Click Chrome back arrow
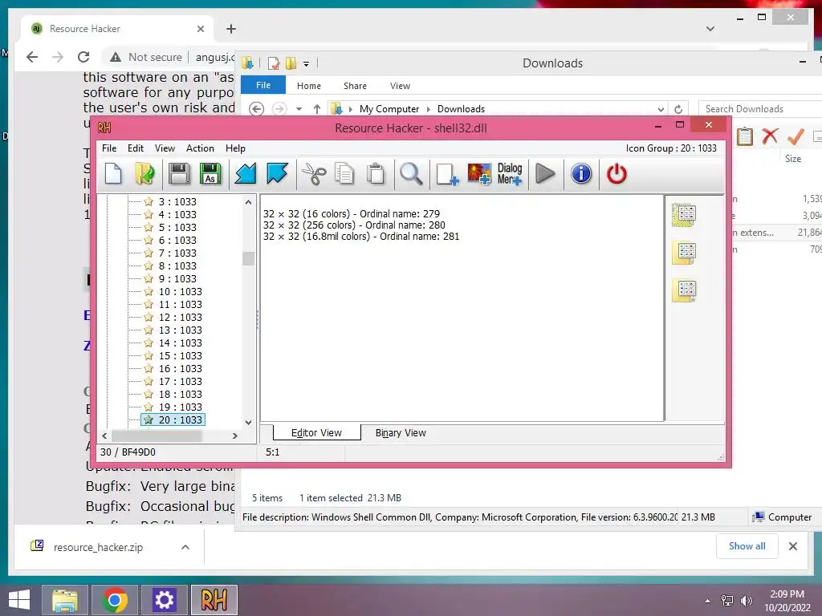The image size is (822, 616). tap(32, 57)
